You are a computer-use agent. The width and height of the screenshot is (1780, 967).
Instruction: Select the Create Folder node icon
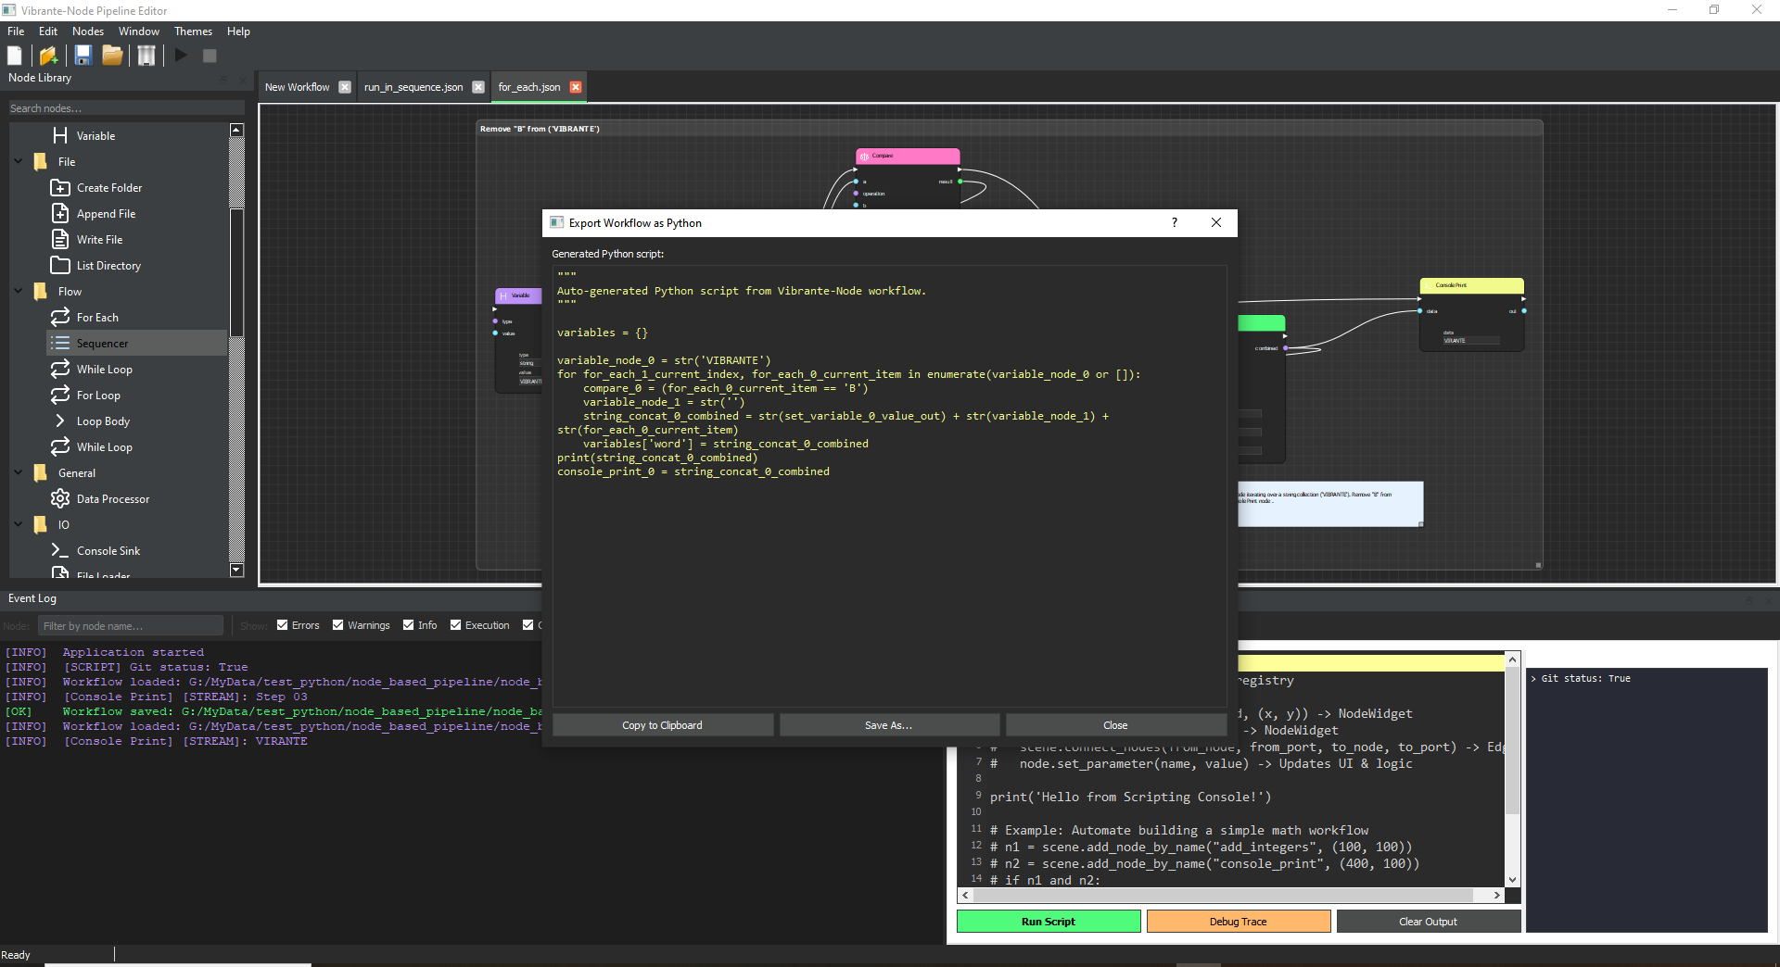tap(60, 188)
